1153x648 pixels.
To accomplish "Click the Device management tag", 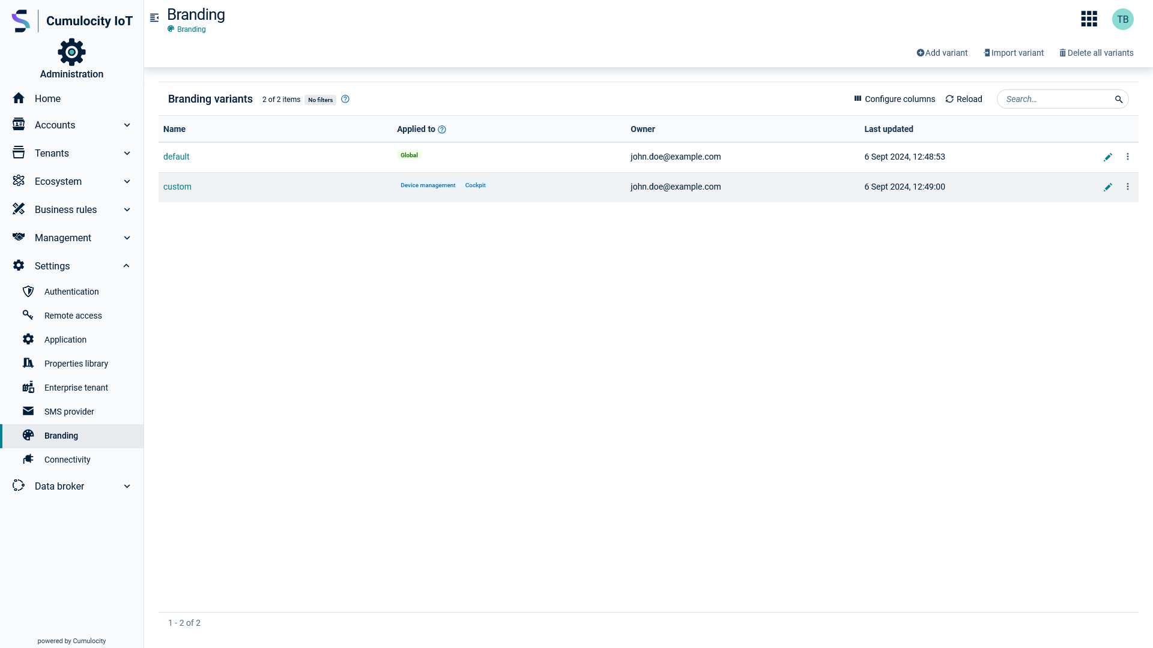I will point(428,185).
